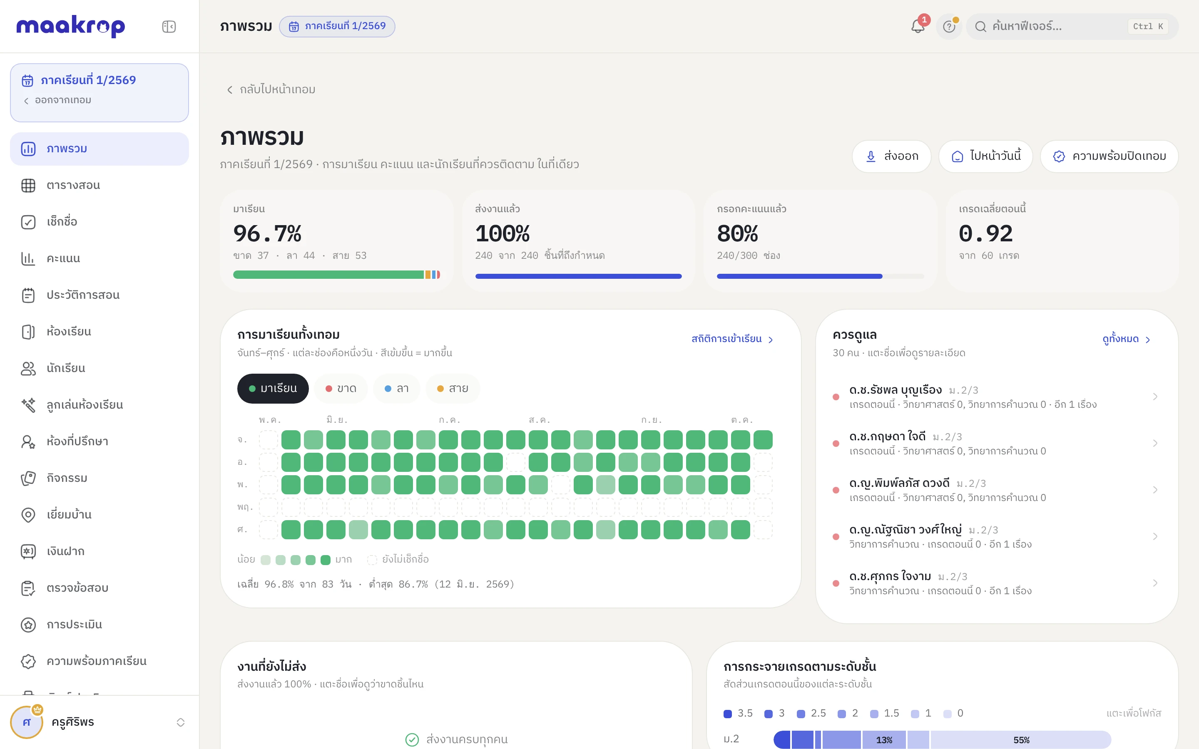Open เยี่ยมบ้าน in the sidebar
Image resolution: width=1199 pixels, height=749 pixels.
click(99, 515)
